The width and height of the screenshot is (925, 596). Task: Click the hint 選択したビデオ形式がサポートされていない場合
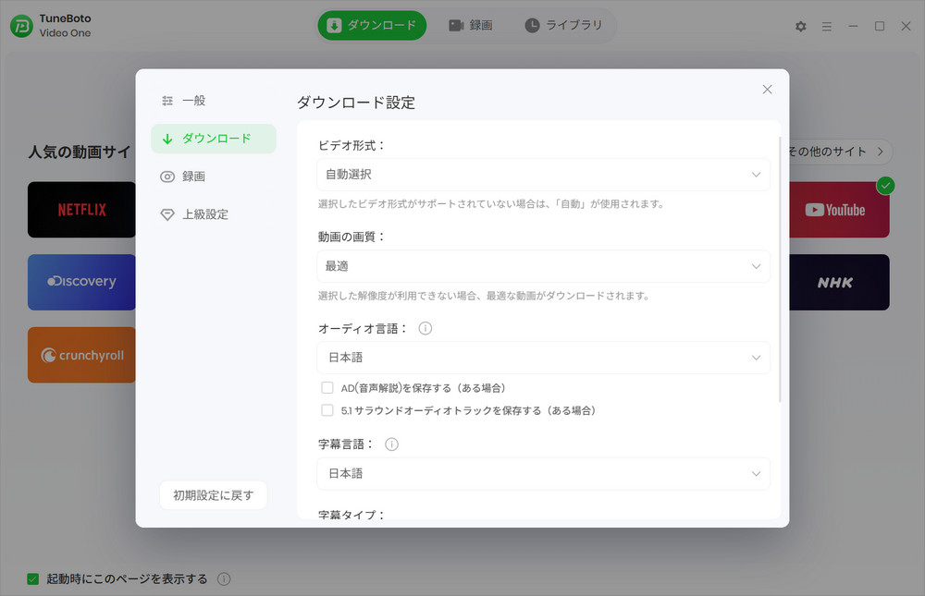[x=491, y=204]
